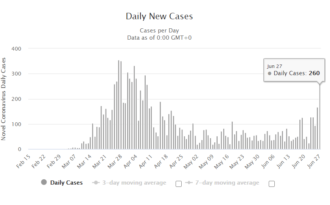Show the 3-day moving average series label
Image resolution: width=330 pixels, height=205 pixels.
point(134,183)
